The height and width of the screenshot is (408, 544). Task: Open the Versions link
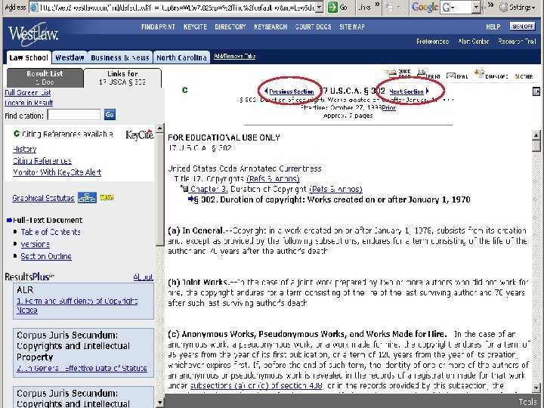click(x=35, y=244)
